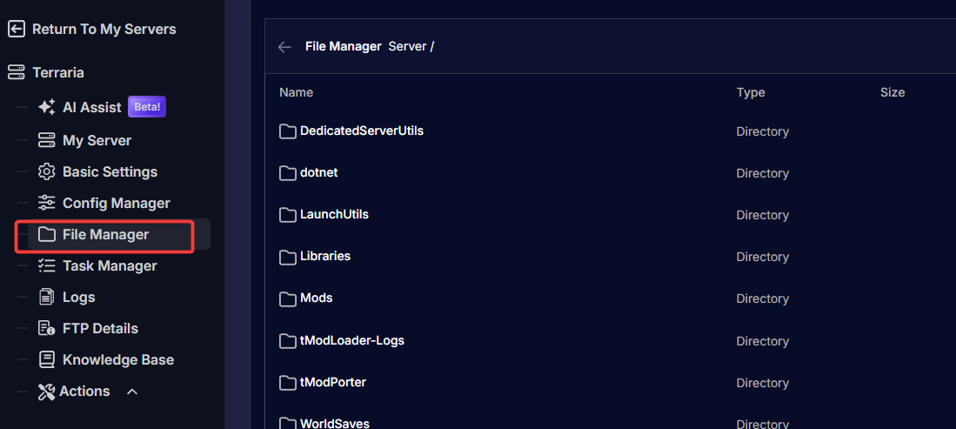Sort file list by Size column
Viewport: 956px width, 429px height.
(x=892, y=92)
